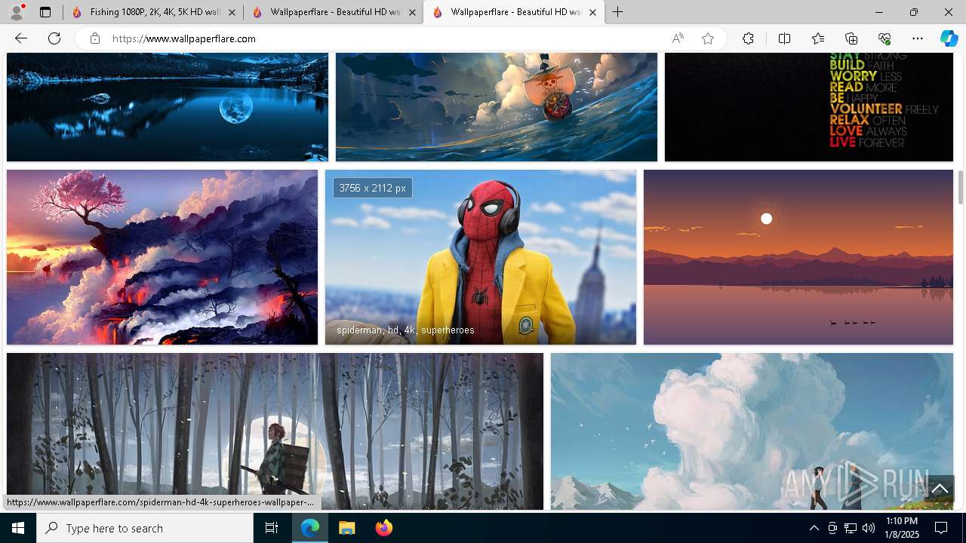966x543 pixels.
Task: Close the active Wallpaperflare tab
Action: (592, 12)
